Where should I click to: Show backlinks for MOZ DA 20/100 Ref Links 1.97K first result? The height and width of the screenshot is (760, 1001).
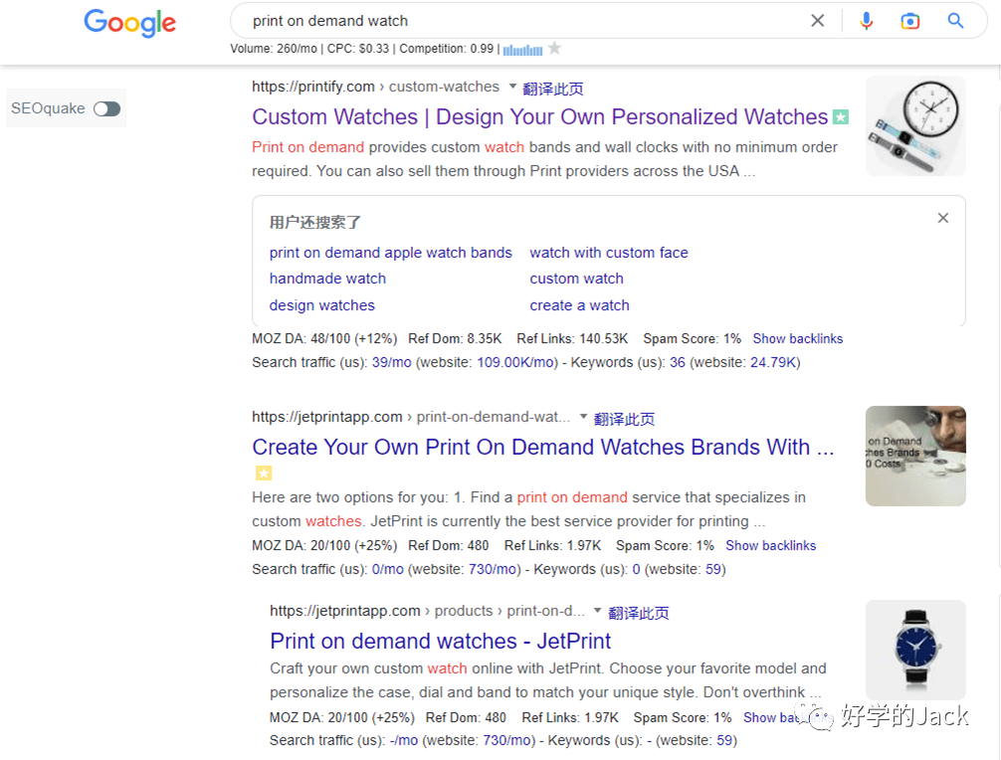tap(770, 545)
